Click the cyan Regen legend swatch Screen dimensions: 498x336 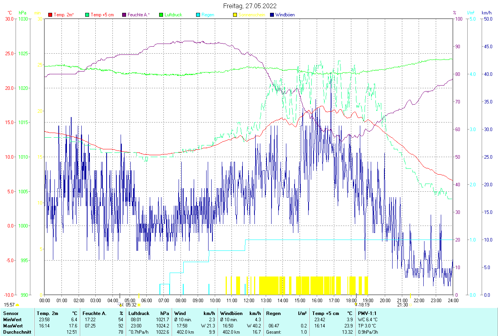(198, 15)
